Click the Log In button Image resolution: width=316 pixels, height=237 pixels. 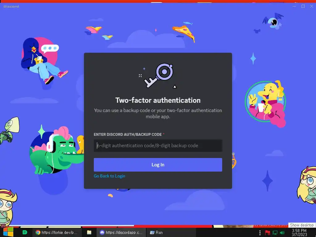point(158,165)
